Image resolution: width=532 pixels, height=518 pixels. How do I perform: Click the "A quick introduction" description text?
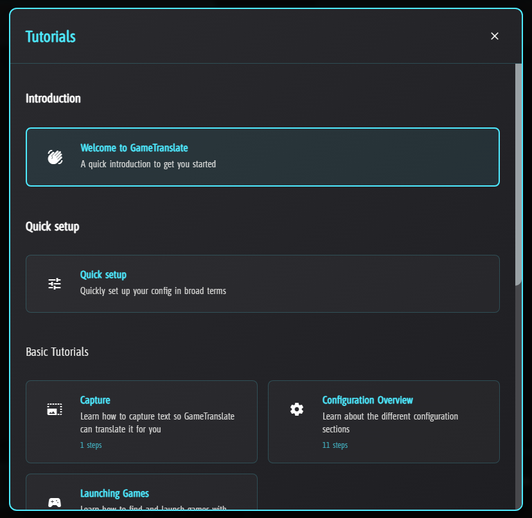click(x=148, y=164)
